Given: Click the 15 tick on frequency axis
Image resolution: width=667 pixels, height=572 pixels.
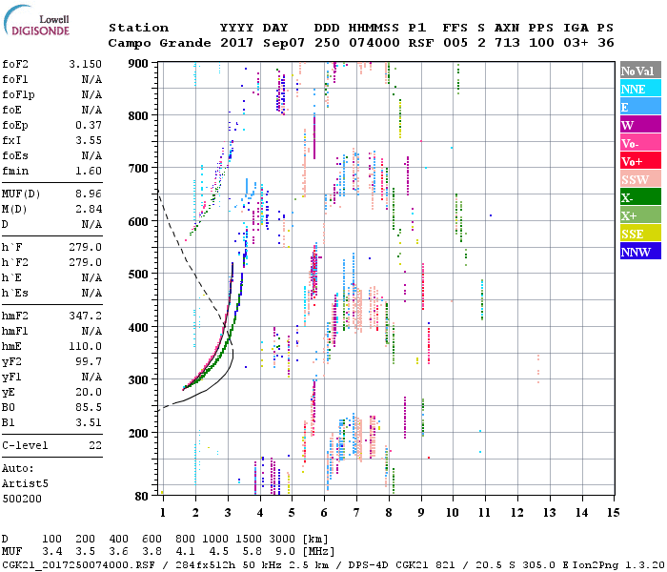Looking at the screenshot, I should [615, 514].
